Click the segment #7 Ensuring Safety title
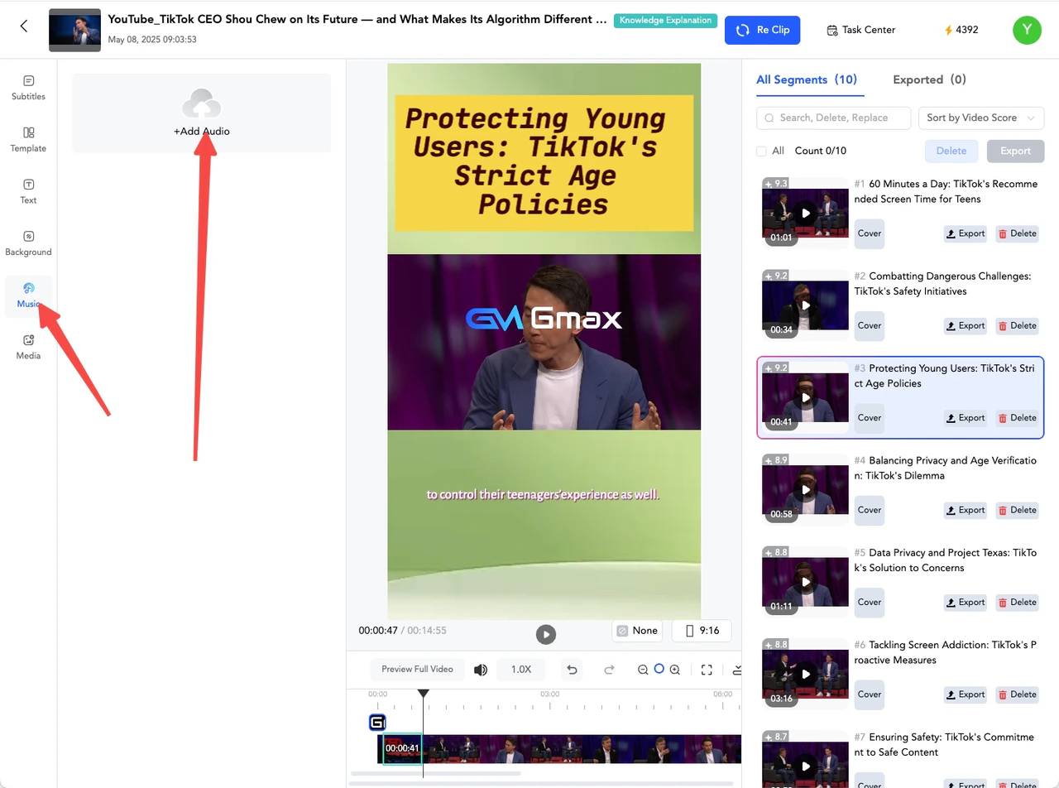This screenshot has height=788, width=1059. coord(944,744)
